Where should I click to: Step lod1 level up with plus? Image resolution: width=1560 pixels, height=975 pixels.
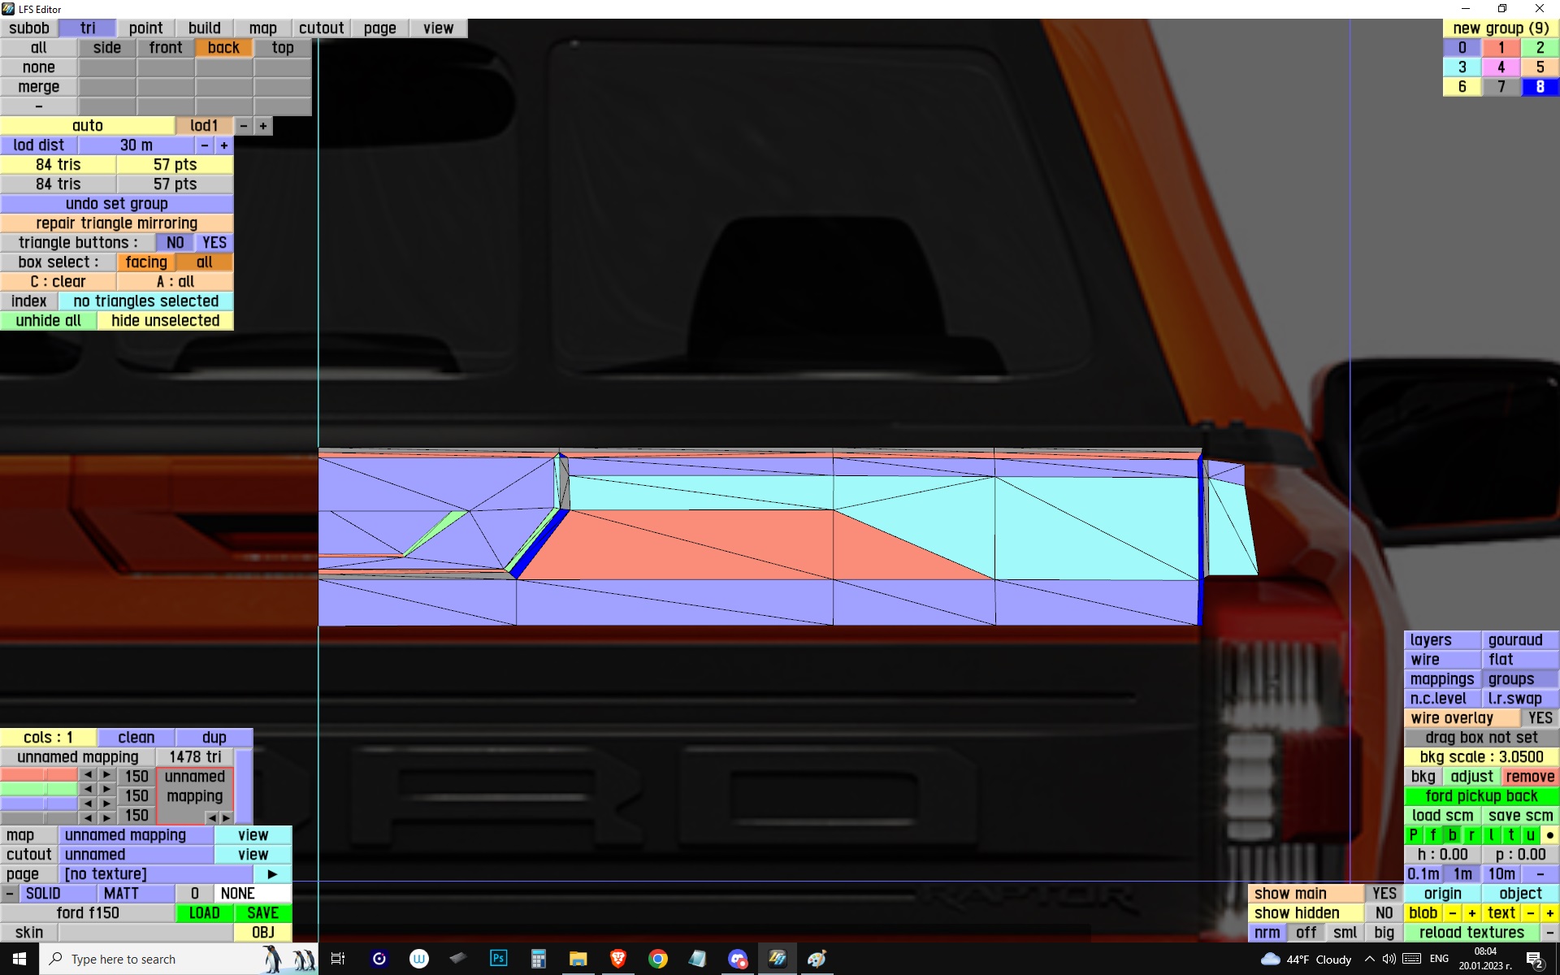point(262,126)
